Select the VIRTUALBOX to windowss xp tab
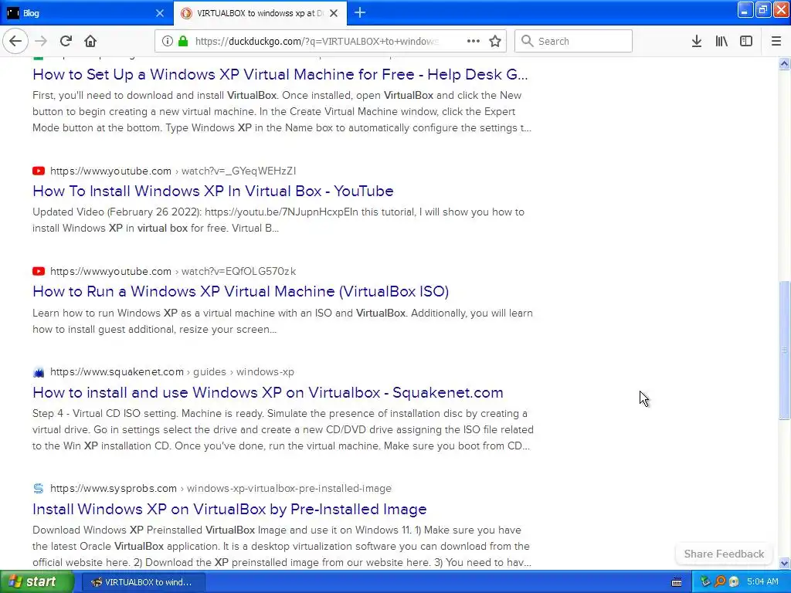 tap(260, 13)
